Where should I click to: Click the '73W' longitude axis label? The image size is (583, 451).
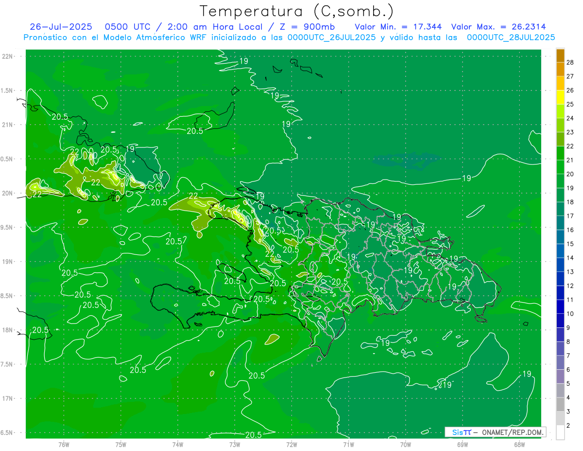coord(235,444)
